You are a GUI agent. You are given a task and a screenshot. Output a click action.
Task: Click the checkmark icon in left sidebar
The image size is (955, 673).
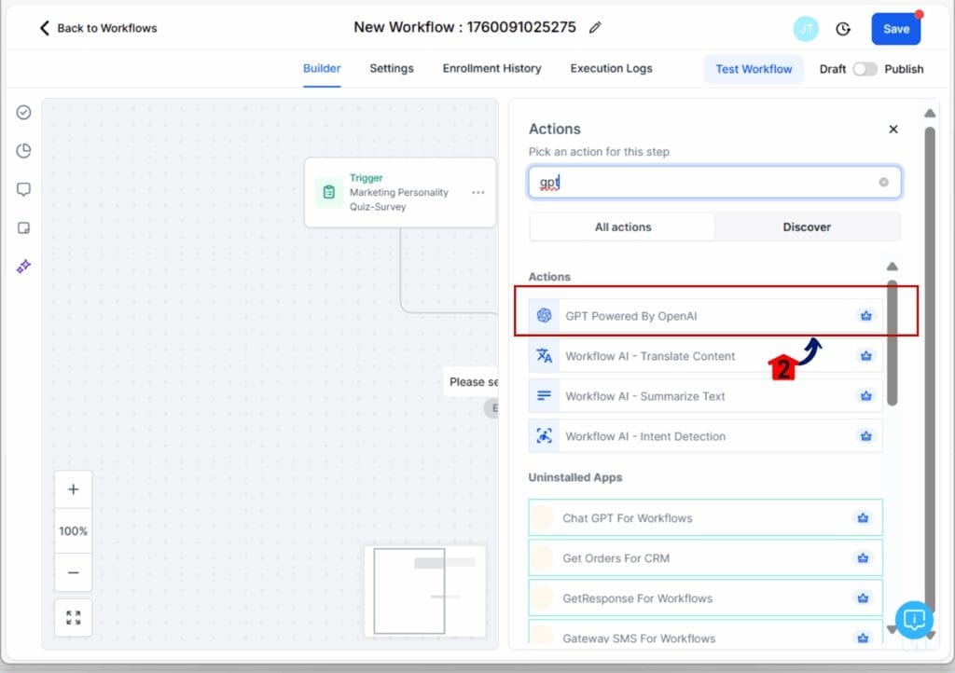24,112
